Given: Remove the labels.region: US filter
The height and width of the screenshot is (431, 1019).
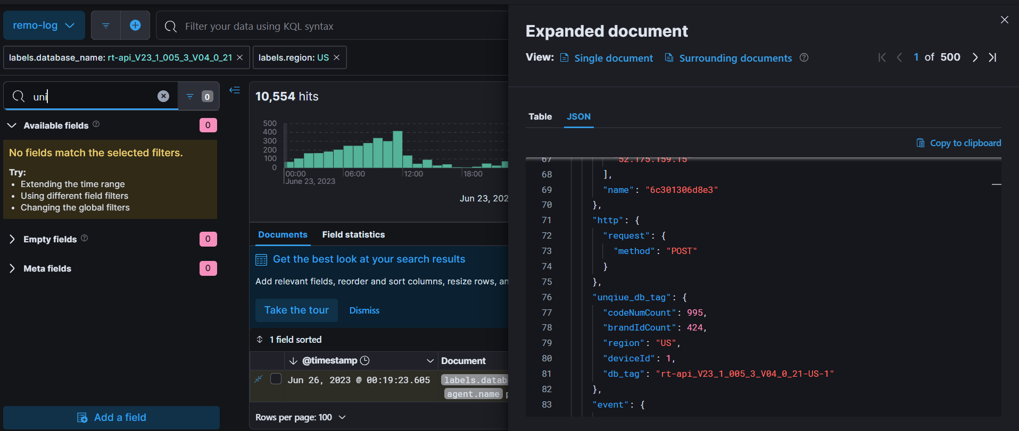Looking at the screenshot, I should 336,57.
